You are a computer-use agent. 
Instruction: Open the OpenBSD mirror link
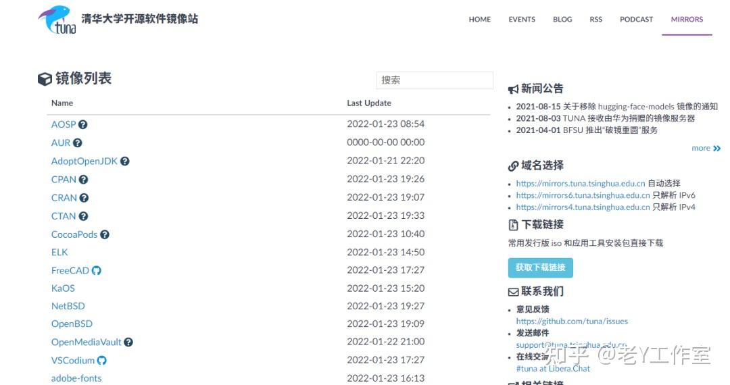pyautogui.click(x=72, y=324)
